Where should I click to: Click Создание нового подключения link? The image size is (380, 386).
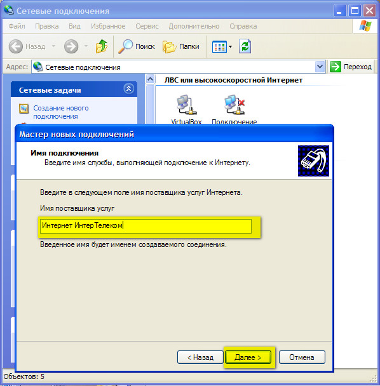pyautogui.click(x=61, y=112)
